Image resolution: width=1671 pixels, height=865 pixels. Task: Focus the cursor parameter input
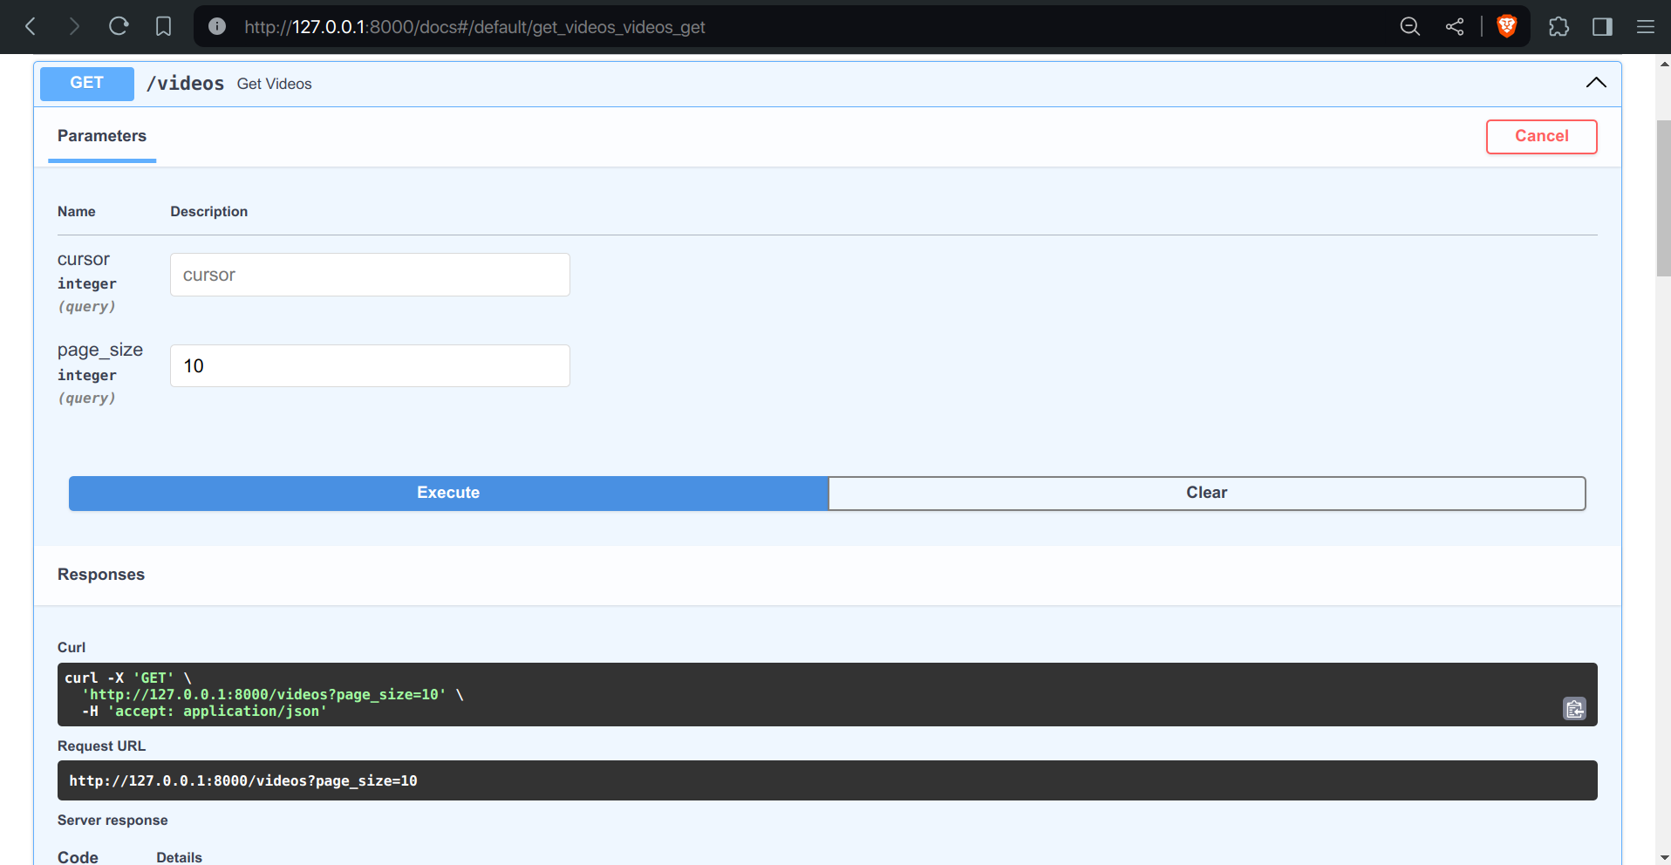click(x=370, y=275)
